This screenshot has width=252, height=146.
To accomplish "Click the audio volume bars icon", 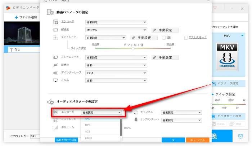I will [55, 127].
